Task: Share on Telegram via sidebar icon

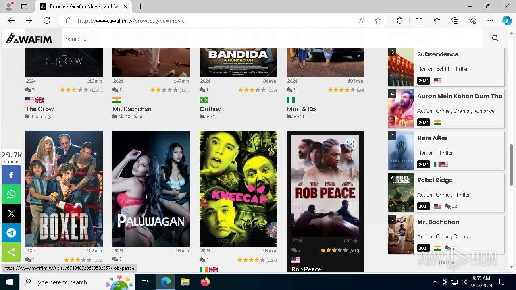Action: coord(11,233)
